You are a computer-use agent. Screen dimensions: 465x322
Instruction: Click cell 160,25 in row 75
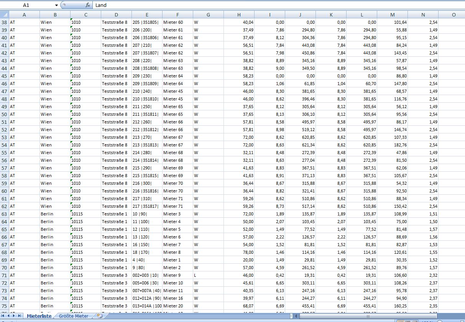pos(393,306)
